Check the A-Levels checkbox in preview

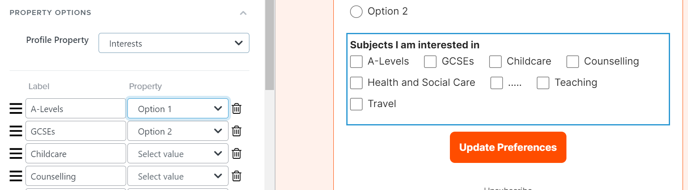pos(356,62)
